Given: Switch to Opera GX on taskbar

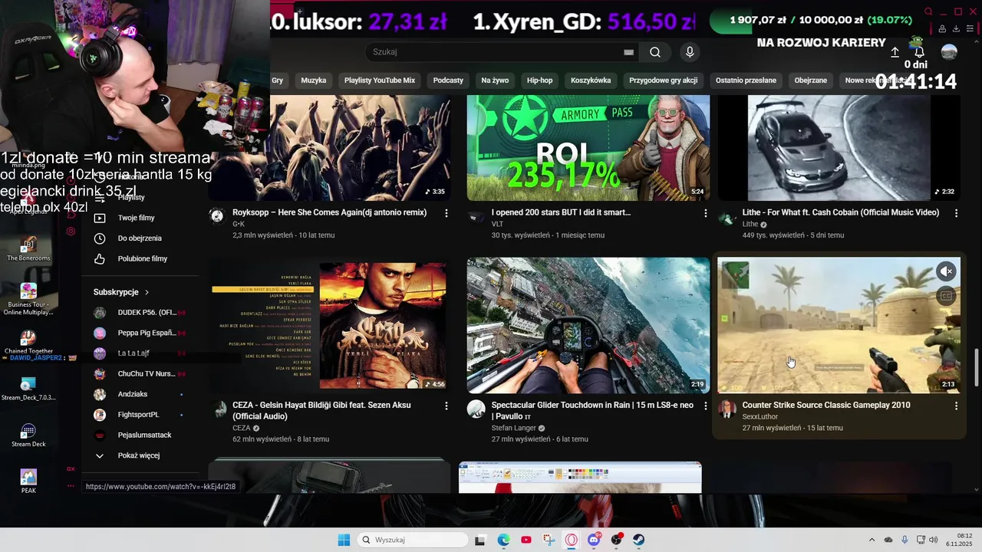Looking at the screenshot, I should pos(572,540).
